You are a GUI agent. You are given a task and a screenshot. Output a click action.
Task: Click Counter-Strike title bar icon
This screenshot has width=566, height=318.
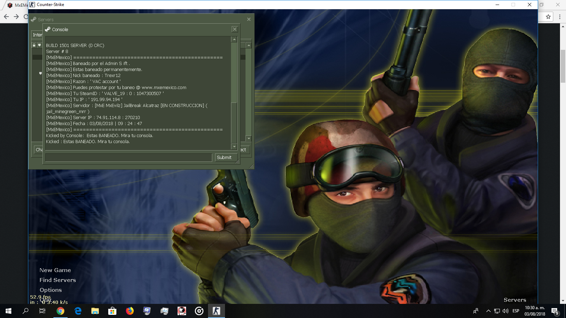(32, 5)
